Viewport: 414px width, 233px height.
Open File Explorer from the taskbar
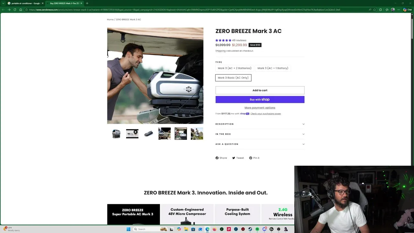186,229
